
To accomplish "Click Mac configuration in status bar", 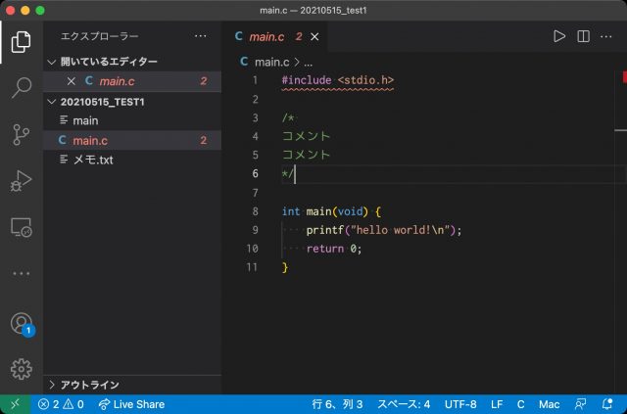I will (549, 404).
